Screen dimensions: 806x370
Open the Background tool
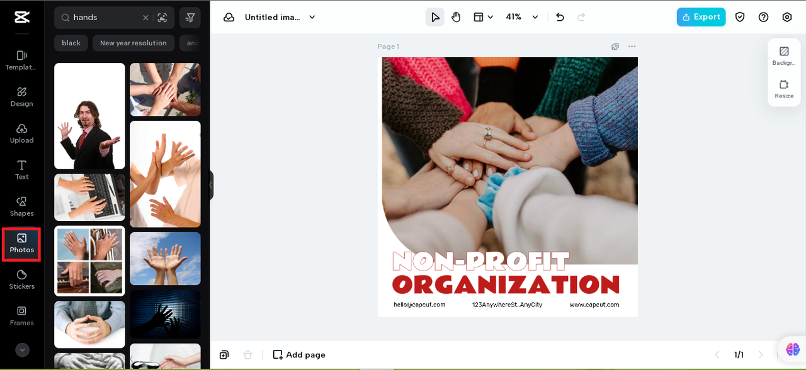click(x=784, y=56)
